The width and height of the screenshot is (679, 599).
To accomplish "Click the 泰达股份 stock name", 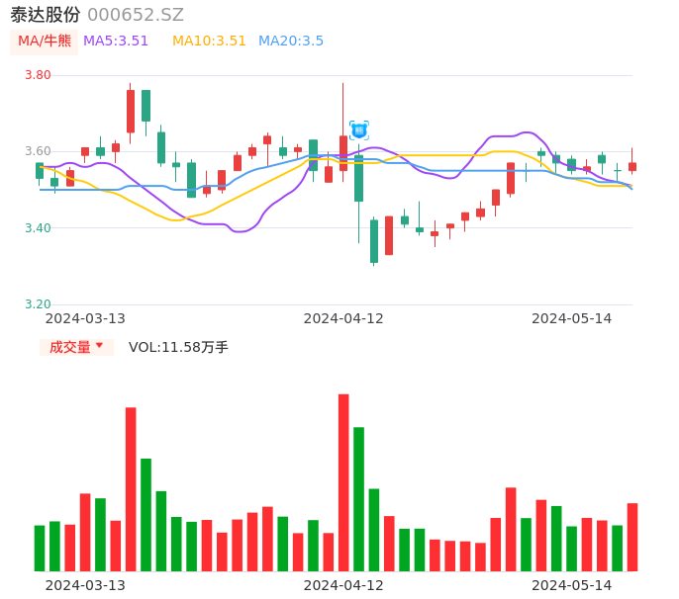I will pos(46,15).
